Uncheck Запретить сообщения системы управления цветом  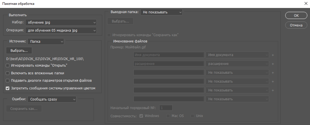(8, 88)
